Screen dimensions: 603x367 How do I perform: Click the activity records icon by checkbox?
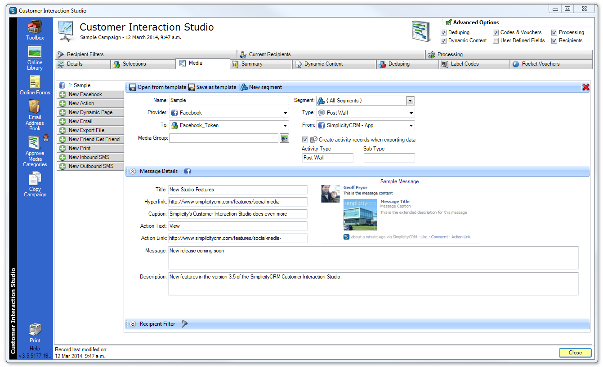point(314,140)
